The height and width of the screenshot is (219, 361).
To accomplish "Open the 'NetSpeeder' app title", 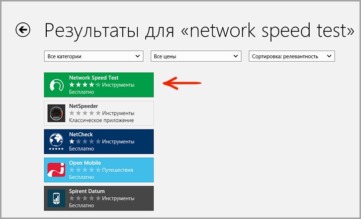I will 84,106.
